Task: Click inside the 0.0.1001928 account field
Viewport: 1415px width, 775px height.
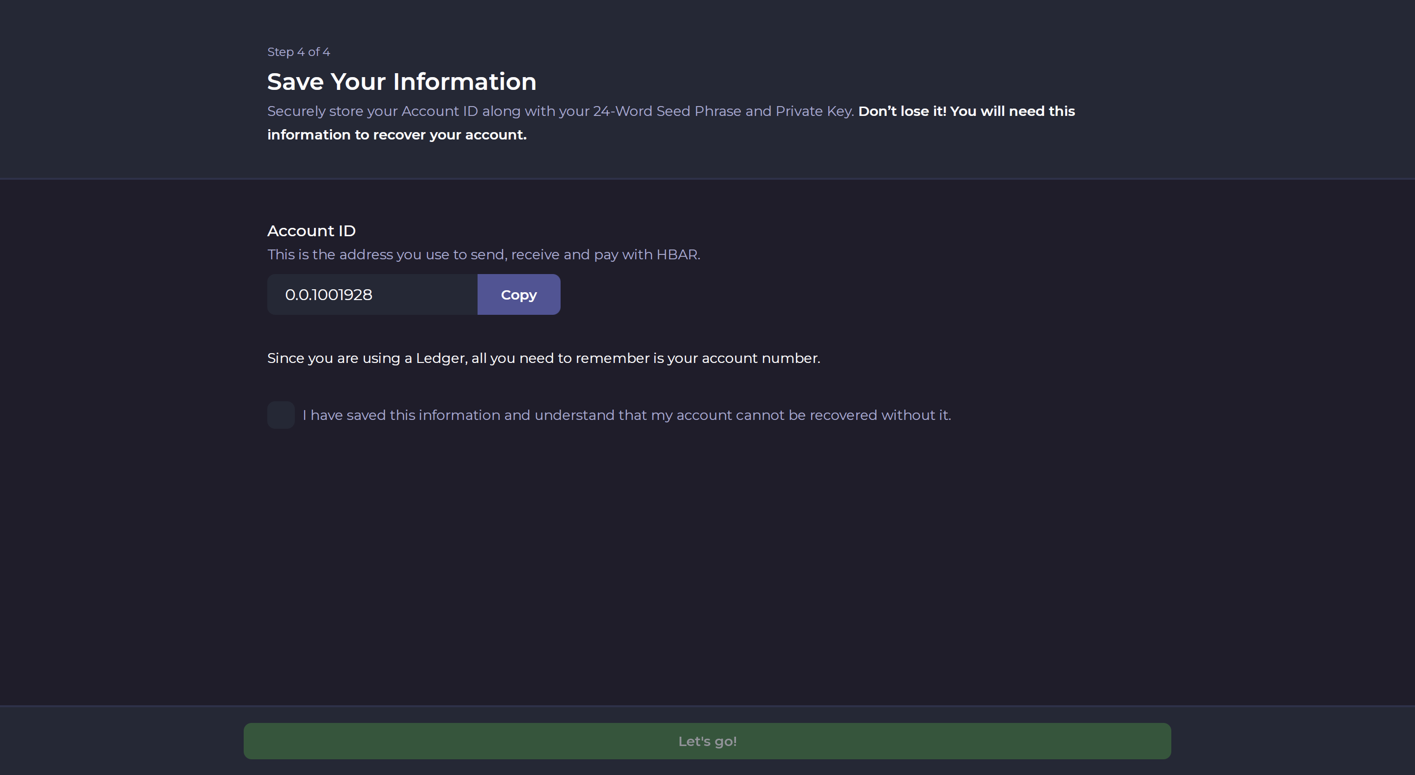Action: click(372, 294)
